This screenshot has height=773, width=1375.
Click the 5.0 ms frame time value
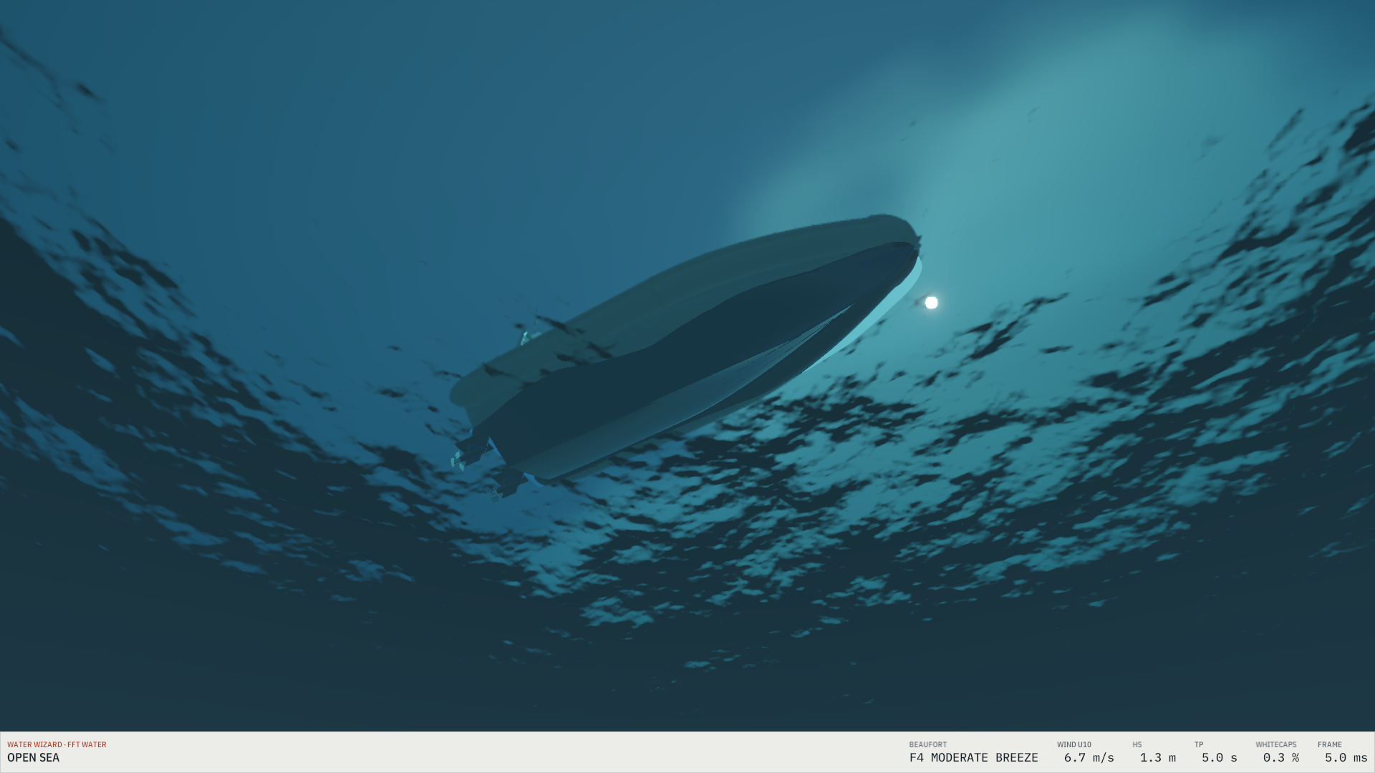(1346, 757)
